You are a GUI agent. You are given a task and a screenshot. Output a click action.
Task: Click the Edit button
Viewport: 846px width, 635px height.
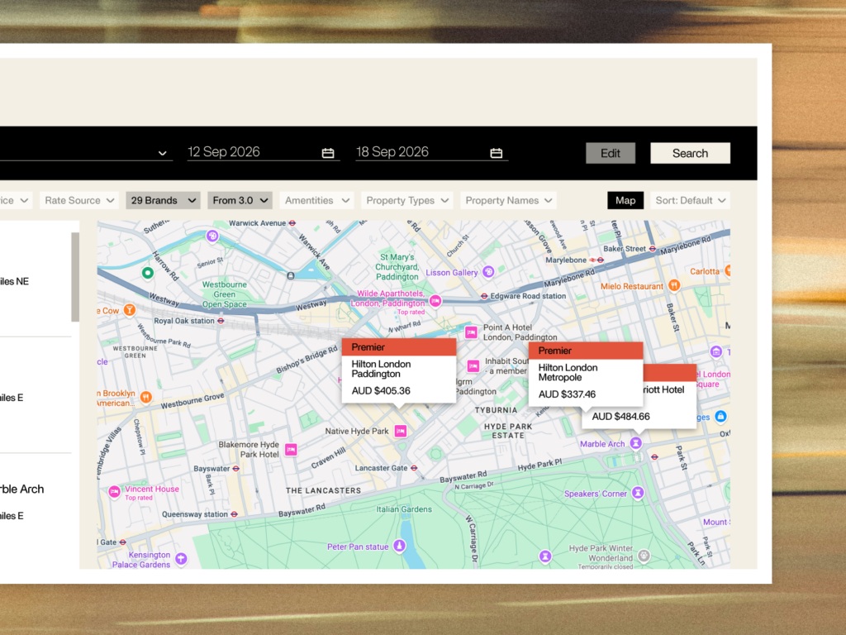[x=611, y=153]
